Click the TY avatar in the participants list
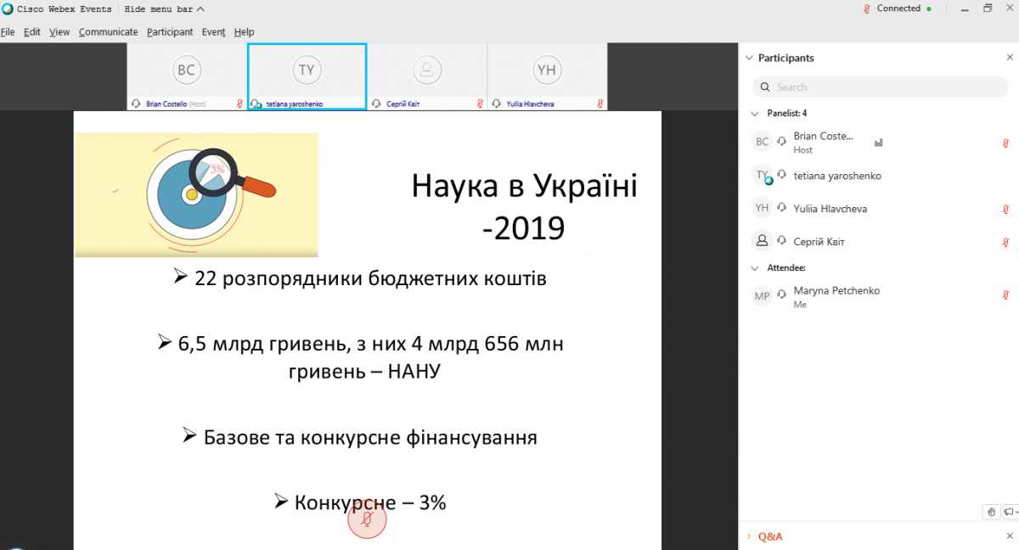The height and width of the screenshot is (550, 1019). 762,176
